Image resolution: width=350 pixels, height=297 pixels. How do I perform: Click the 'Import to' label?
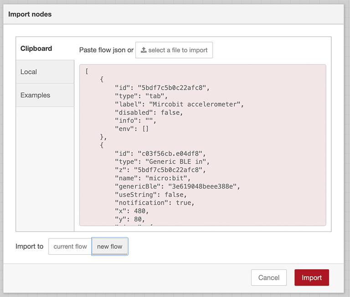(29, 246)
